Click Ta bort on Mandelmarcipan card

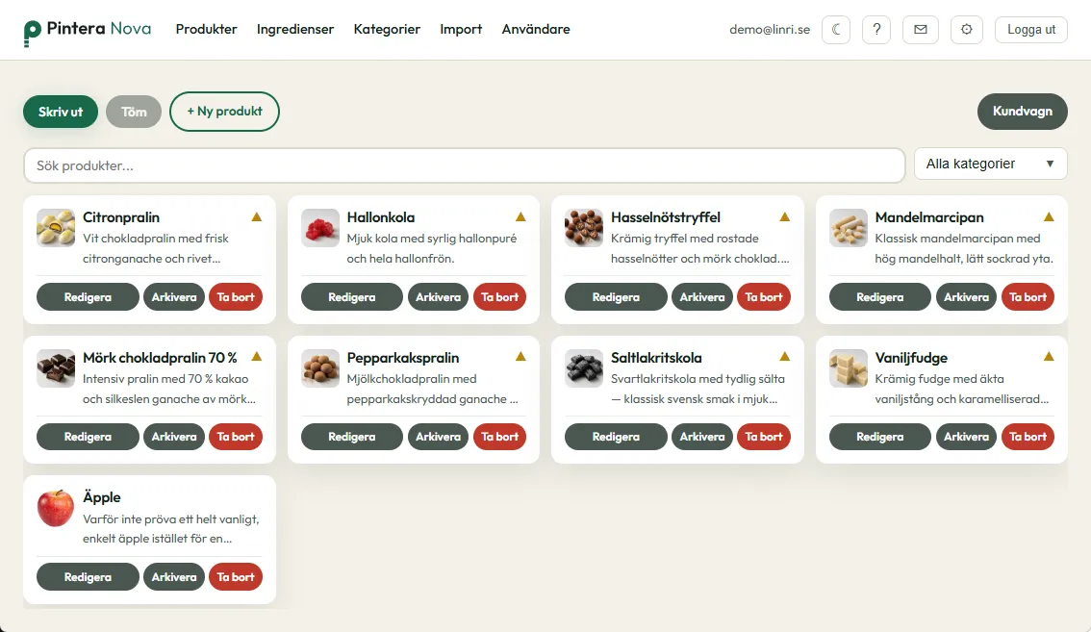tap(1028, 297)
